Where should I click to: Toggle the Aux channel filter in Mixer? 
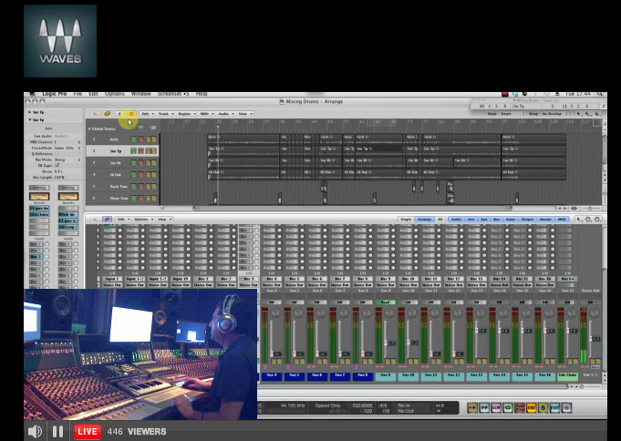(x=483, y=219)
